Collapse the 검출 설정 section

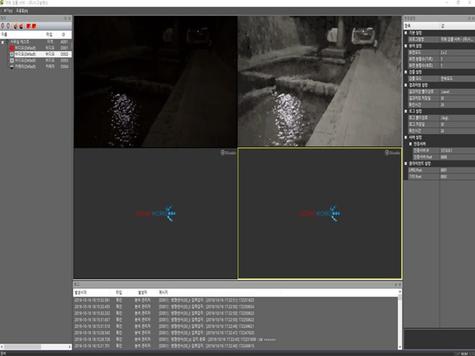tap(406, 72)
